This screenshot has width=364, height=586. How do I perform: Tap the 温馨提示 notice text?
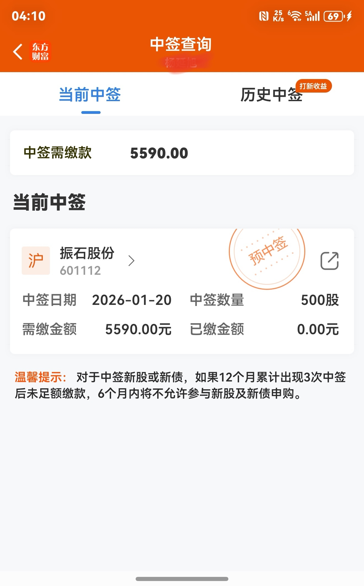tap(180, 385)
